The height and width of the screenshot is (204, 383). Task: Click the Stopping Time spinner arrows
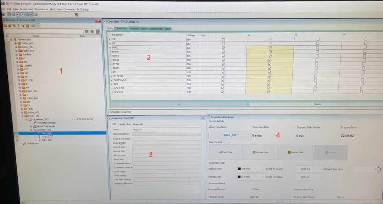(379, 169)
